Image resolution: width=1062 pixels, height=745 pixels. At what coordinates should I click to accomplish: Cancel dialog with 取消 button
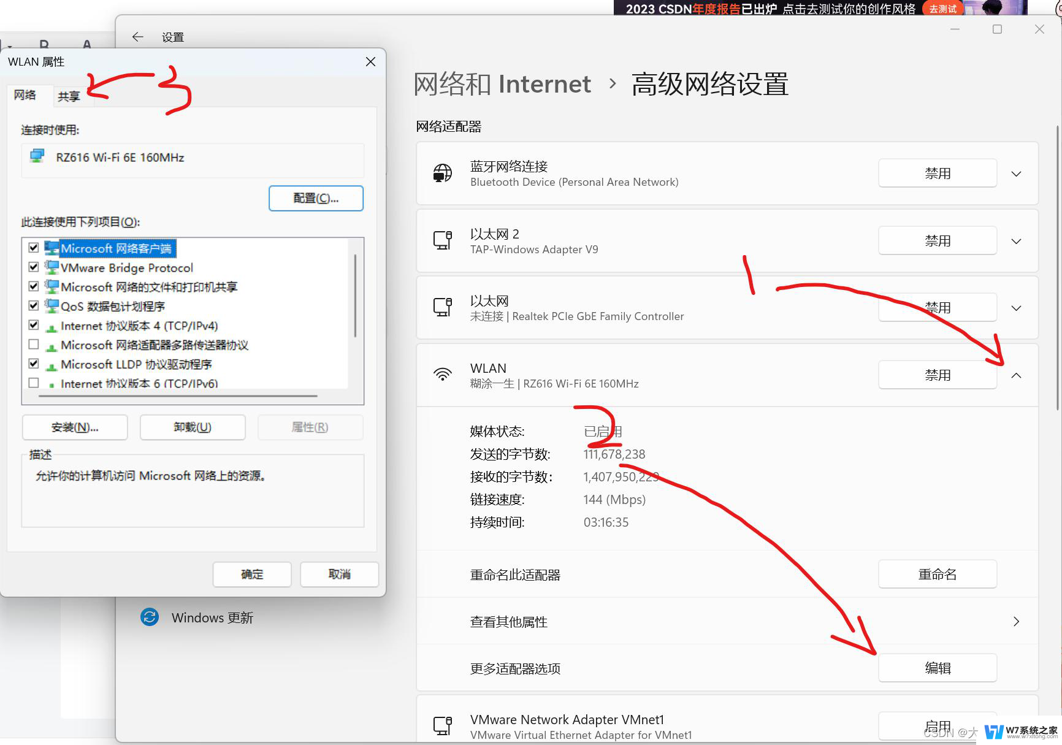tap(339, 575)
